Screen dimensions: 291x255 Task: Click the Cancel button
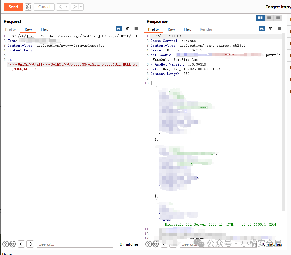[44, 7]
